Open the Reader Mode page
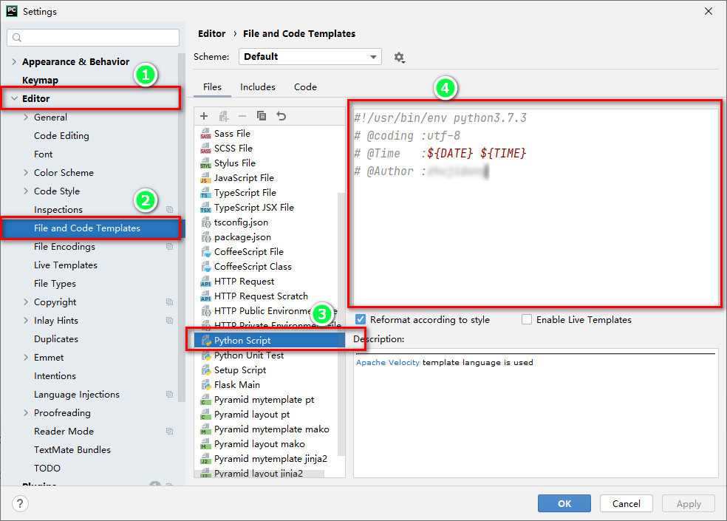This screenshot has width=727, height=521. (64, 432)
